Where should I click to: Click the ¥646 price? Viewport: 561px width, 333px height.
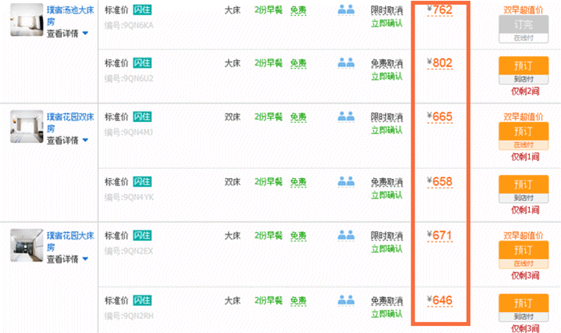(439, 300)
